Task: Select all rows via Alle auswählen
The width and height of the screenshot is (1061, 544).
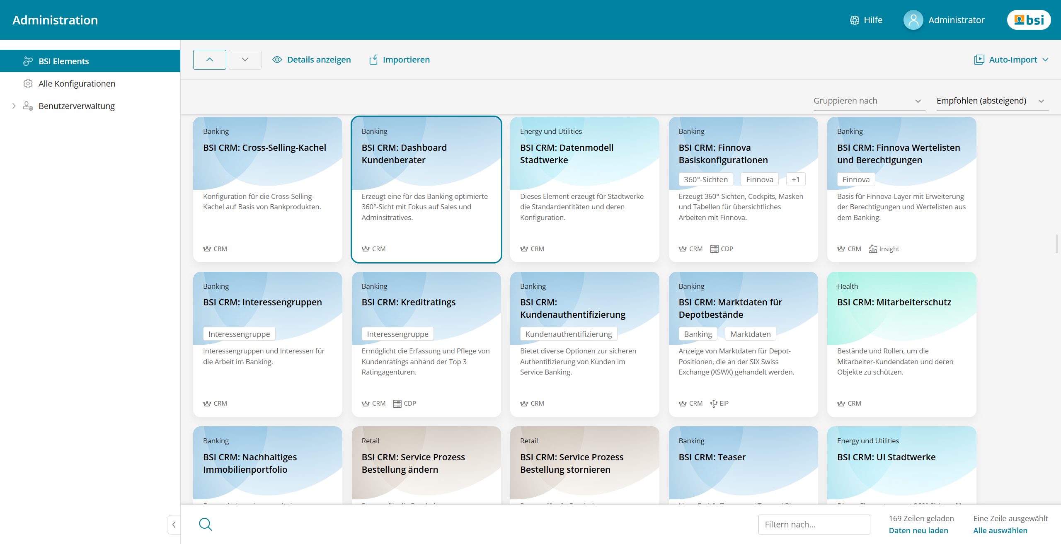Action: pyautogui.click(x=1000, y=530)
